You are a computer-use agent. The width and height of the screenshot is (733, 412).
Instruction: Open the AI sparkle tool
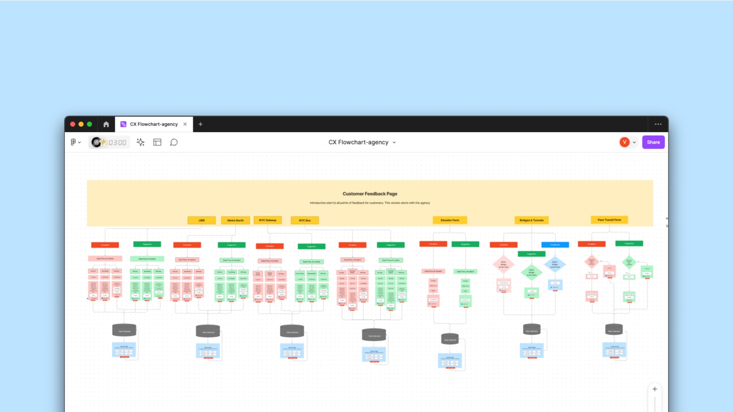pos(141,142)
